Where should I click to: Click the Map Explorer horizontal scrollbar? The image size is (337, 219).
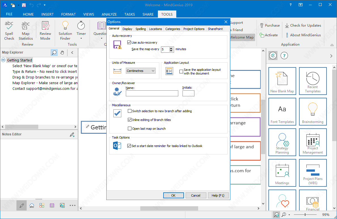tap(22, 127)
